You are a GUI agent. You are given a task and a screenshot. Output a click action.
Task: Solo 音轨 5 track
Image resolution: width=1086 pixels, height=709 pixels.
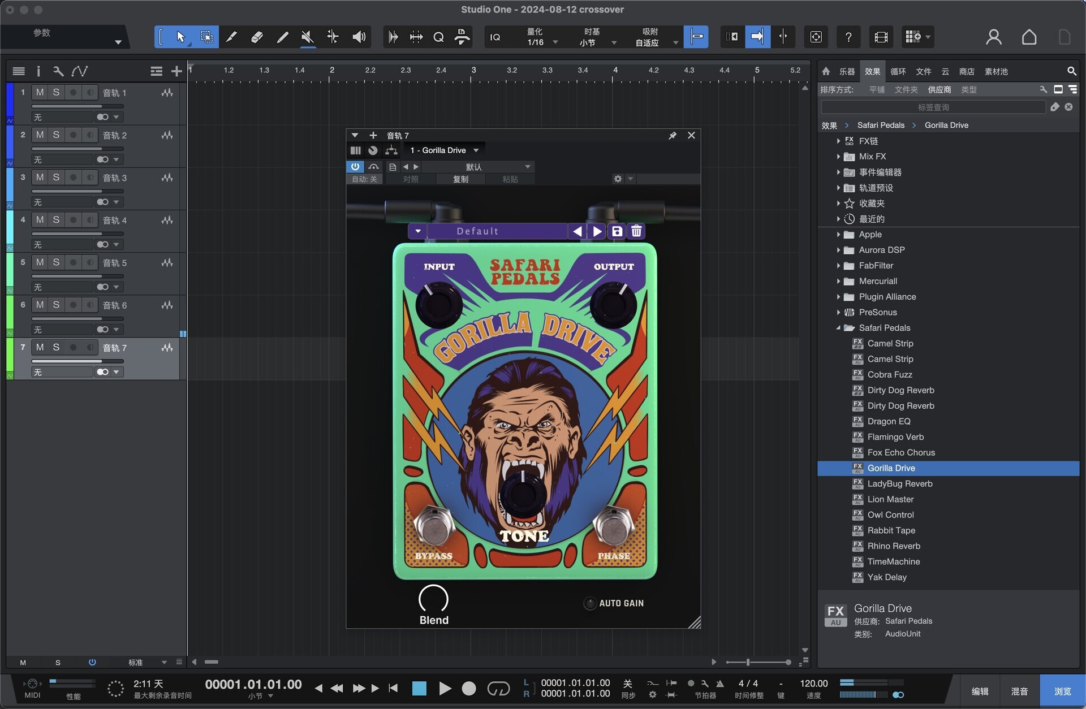click(56, 262)
